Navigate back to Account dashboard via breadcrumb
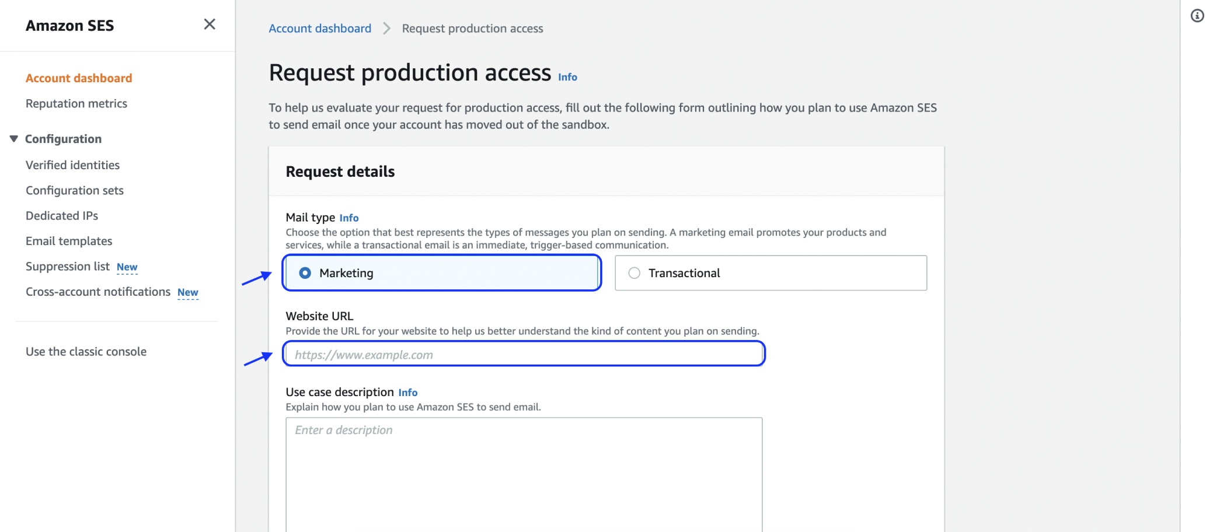 point(319,28)
